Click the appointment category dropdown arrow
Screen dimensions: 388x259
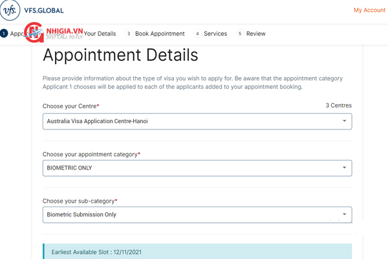click(344, 168)
